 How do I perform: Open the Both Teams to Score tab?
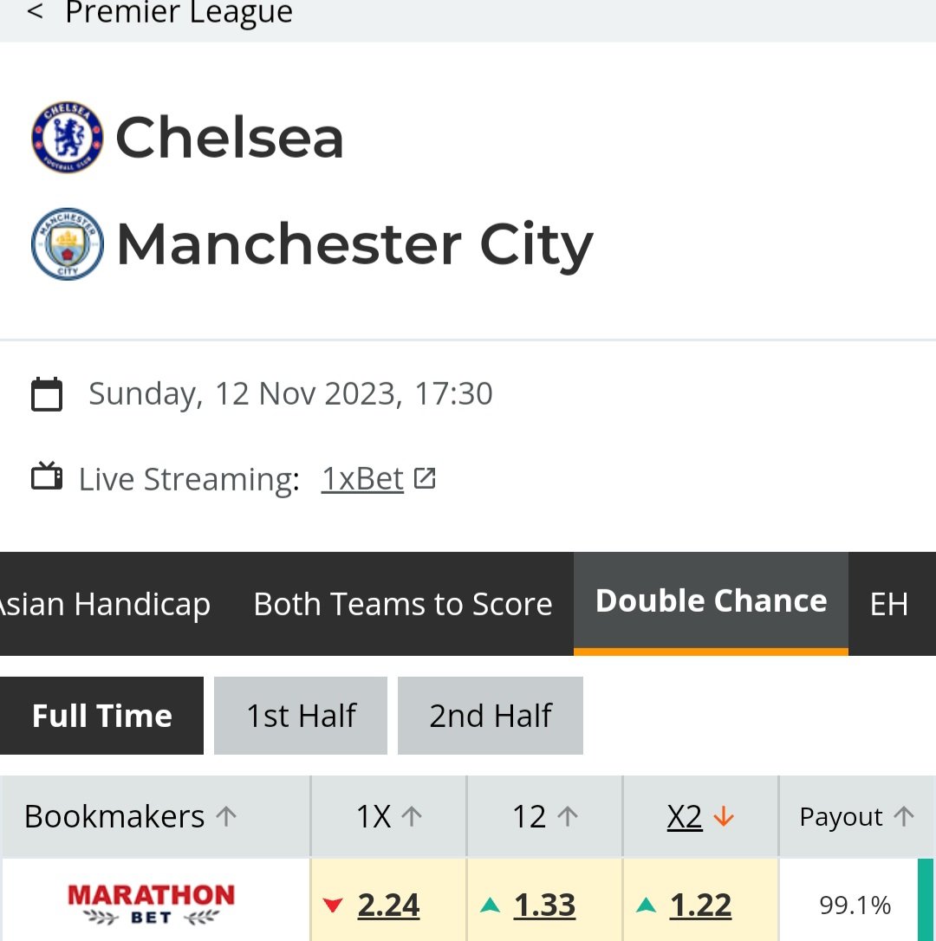403,604
